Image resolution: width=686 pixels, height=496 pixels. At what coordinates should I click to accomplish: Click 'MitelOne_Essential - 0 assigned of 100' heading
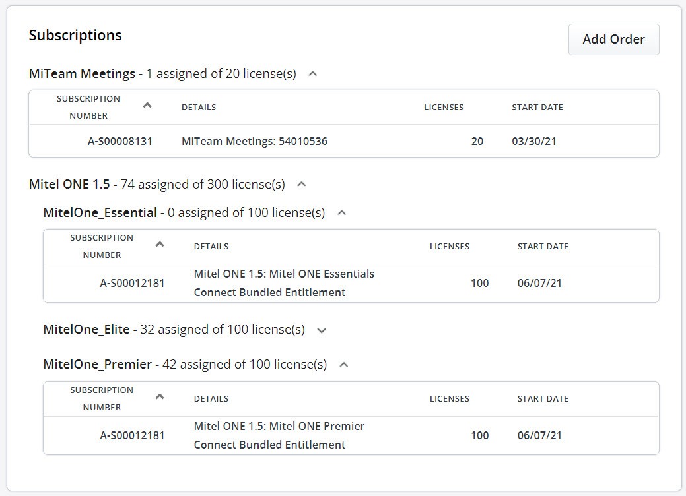coord(184,213)
